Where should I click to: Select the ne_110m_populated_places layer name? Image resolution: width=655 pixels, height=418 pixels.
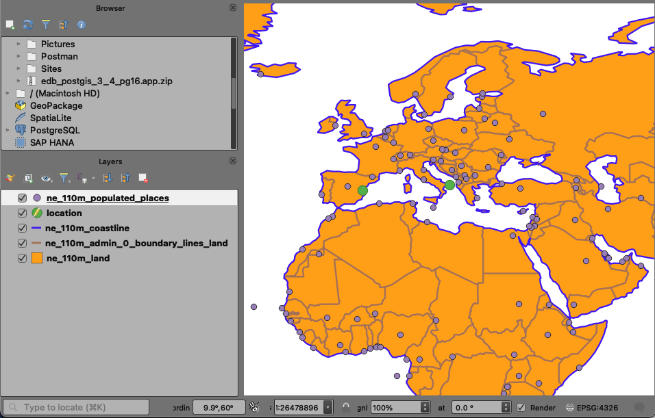click(108, 198)
